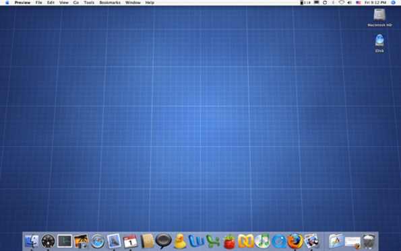This screenshot has height=251, width=401.
Task: Click the black speech bubble Dock icon
Action: point(163,242)
